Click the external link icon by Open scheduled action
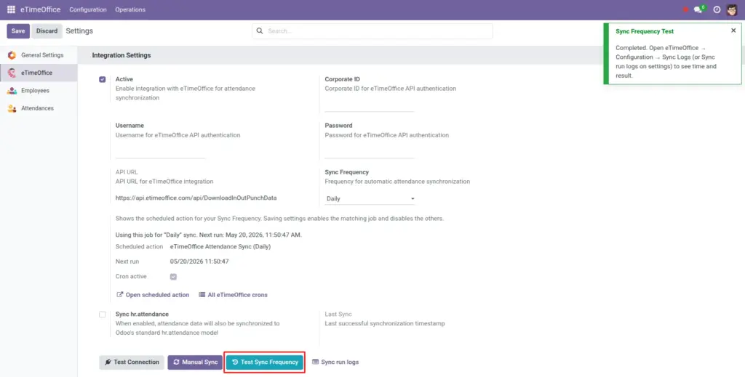The image size is (745, 377). coord(120,295)
